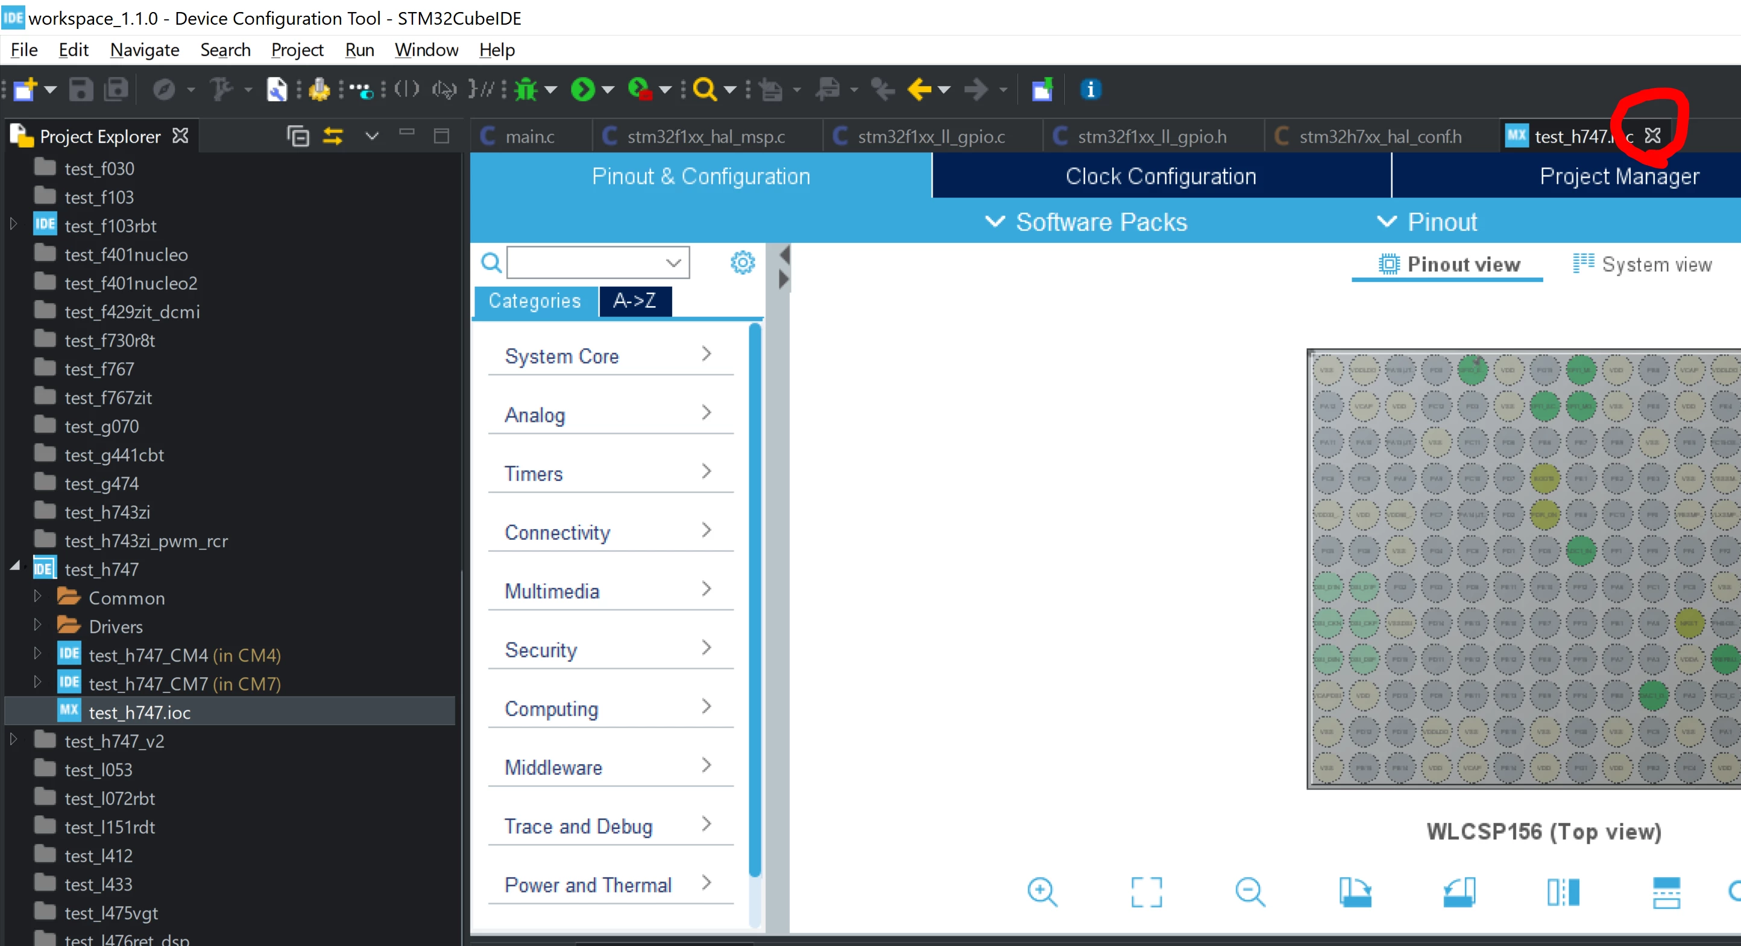Click the categories list vertical scrollbar
The height and width of the screenshot is (946, 1741).
pos(755,600)
